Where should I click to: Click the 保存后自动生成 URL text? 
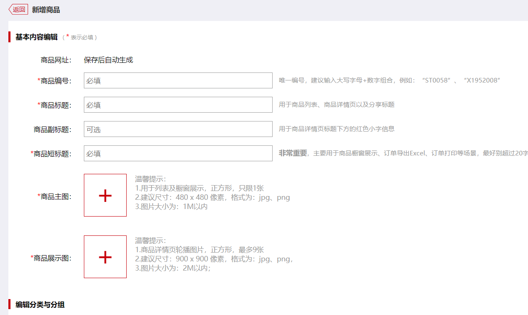[x=108, y=60]
